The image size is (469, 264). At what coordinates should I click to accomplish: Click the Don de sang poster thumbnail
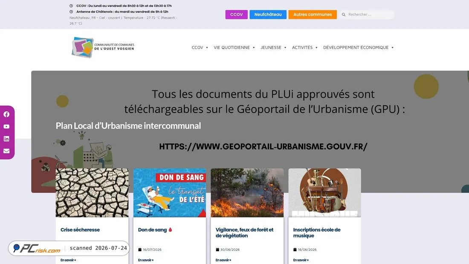(x=170, y=193)
